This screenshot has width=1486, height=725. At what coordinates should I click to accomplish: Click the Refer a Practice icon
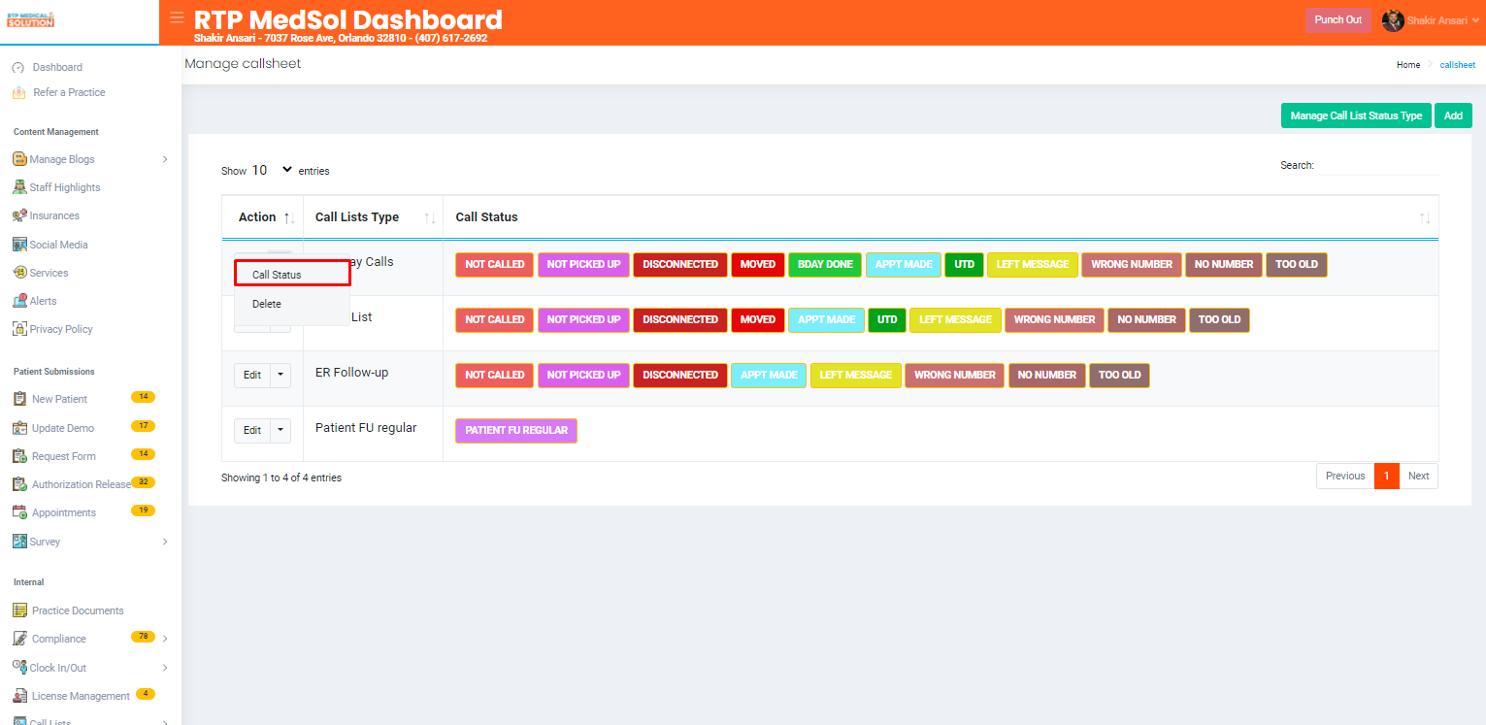pos(18,92)
